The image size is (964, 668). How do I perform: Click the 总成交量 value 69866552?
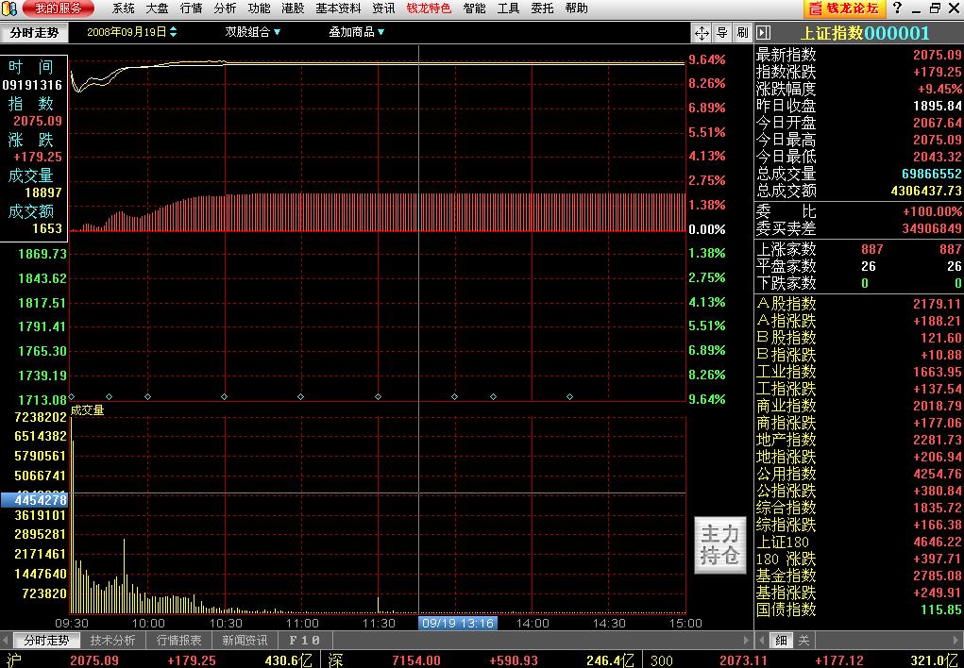coord(931,174)
